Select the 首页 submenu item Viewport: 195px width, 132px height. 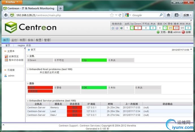(x=8, y=46)
